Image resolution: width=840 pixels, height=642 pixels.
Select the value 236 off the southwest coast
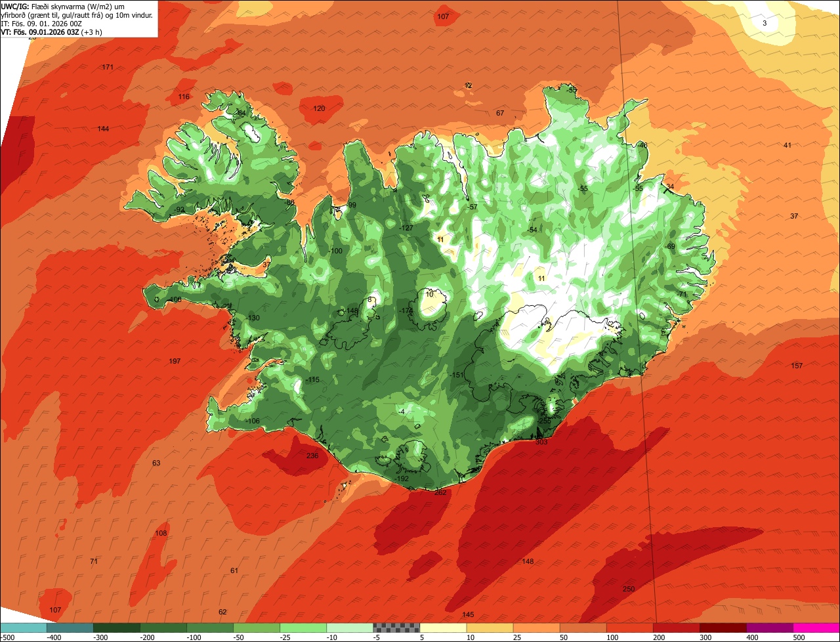[312, 456]
